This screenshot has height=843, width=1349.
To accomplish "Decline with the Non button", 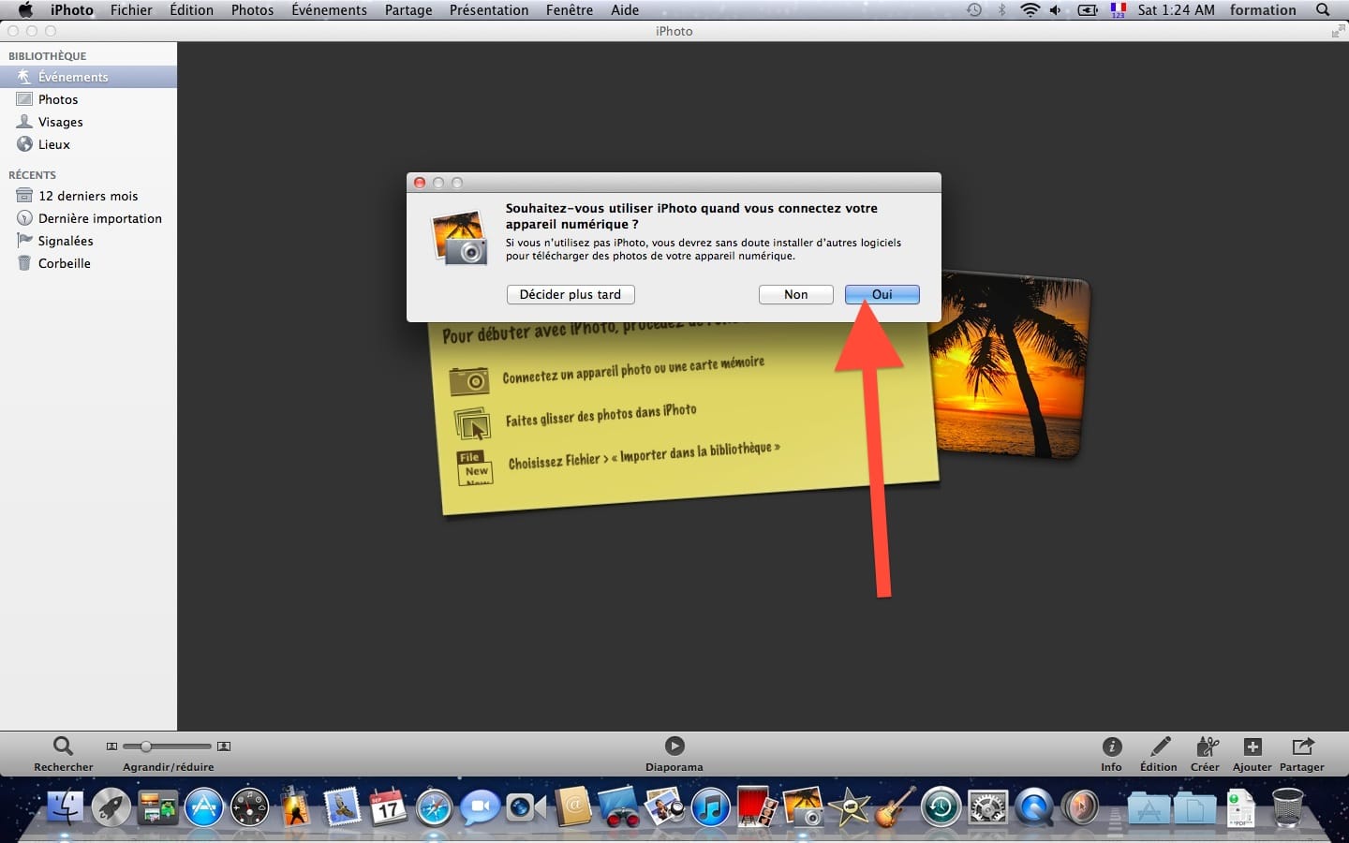I will (796, 294).
